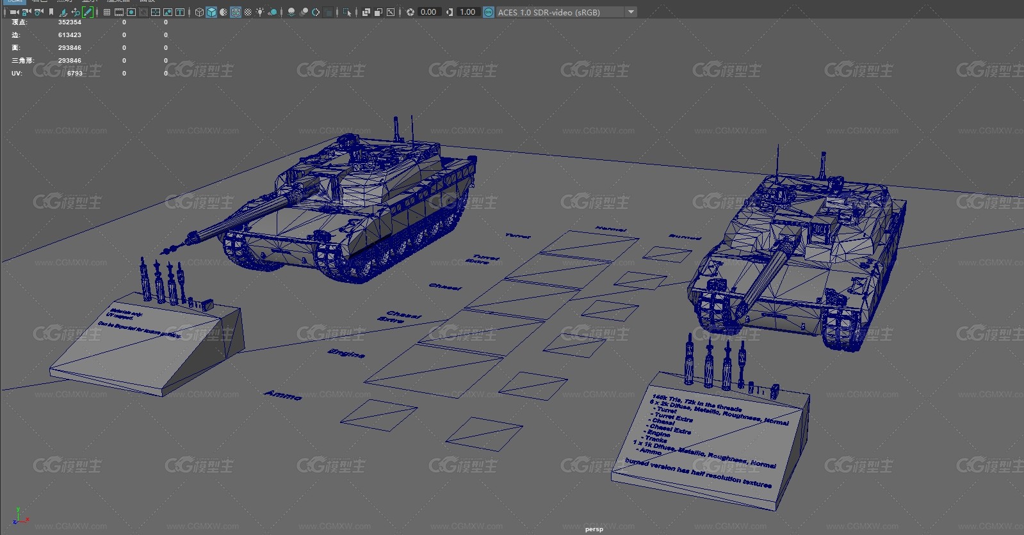Click the UV count 6793
The image size is (1024, 535).
[x=75, y=74]
